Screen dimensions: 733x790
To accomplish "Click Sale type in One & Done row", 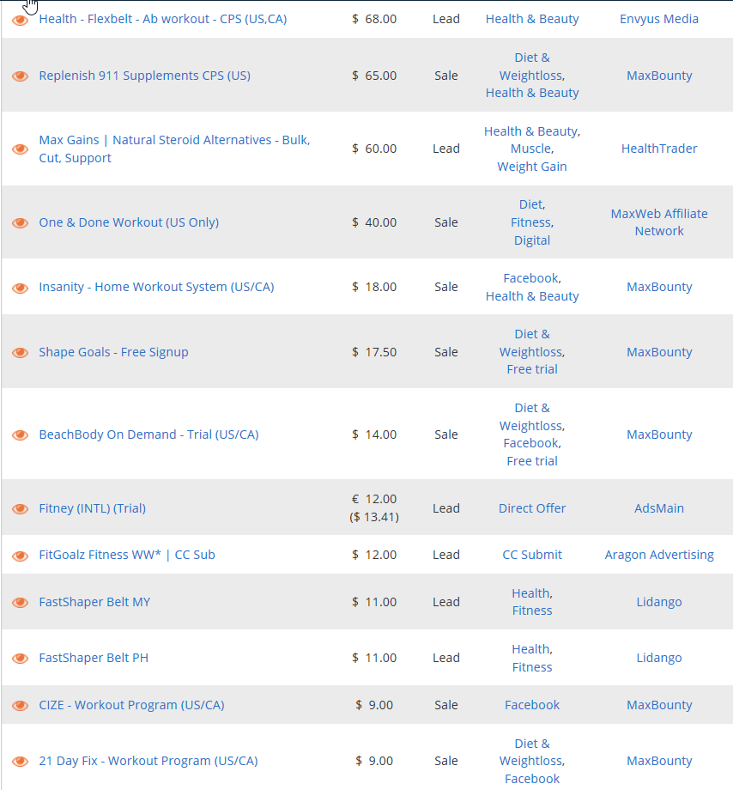I will pos(446,222).
